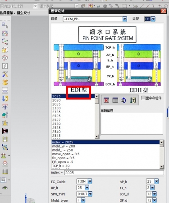Select the Family Mold icon

coord(5,33)
